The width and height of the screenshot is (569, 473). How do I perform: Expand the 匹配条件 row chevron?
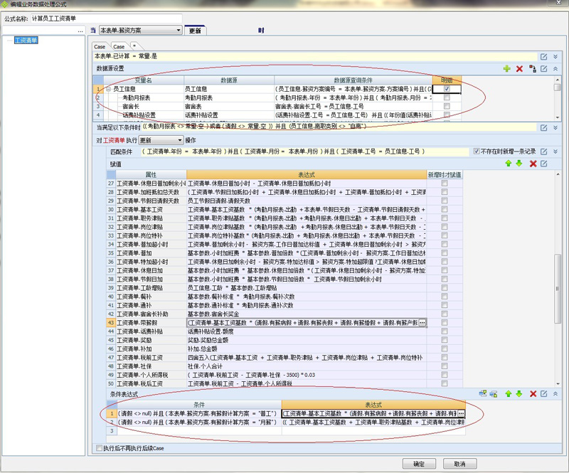coord(555,152)
